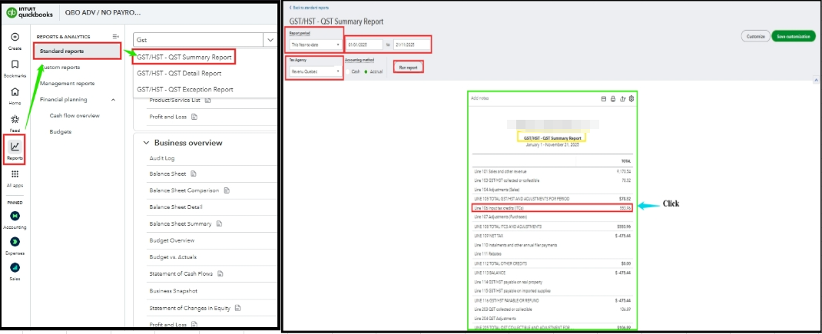Viewport: 822px width, 334px height.
Task: Open pinned Accounting app icon
Action: (x=15, y=216)
